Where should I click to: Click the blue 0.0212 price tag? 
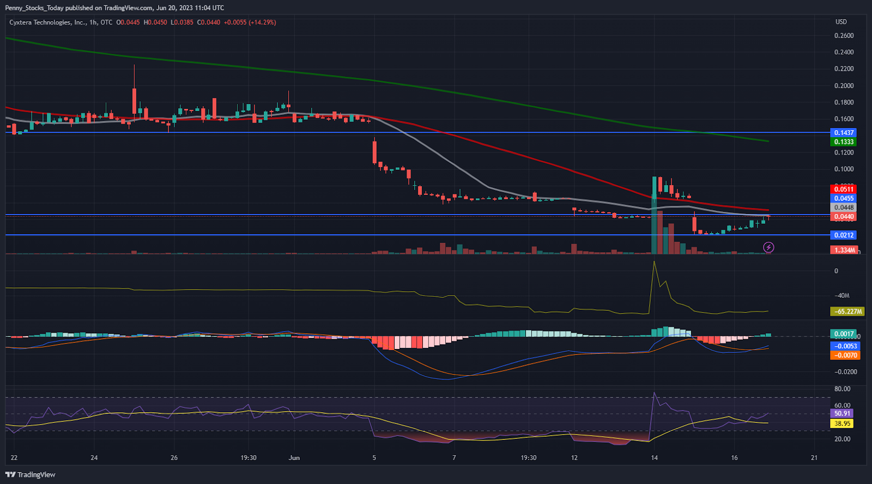pyautogui.click(x=844, y=235)
